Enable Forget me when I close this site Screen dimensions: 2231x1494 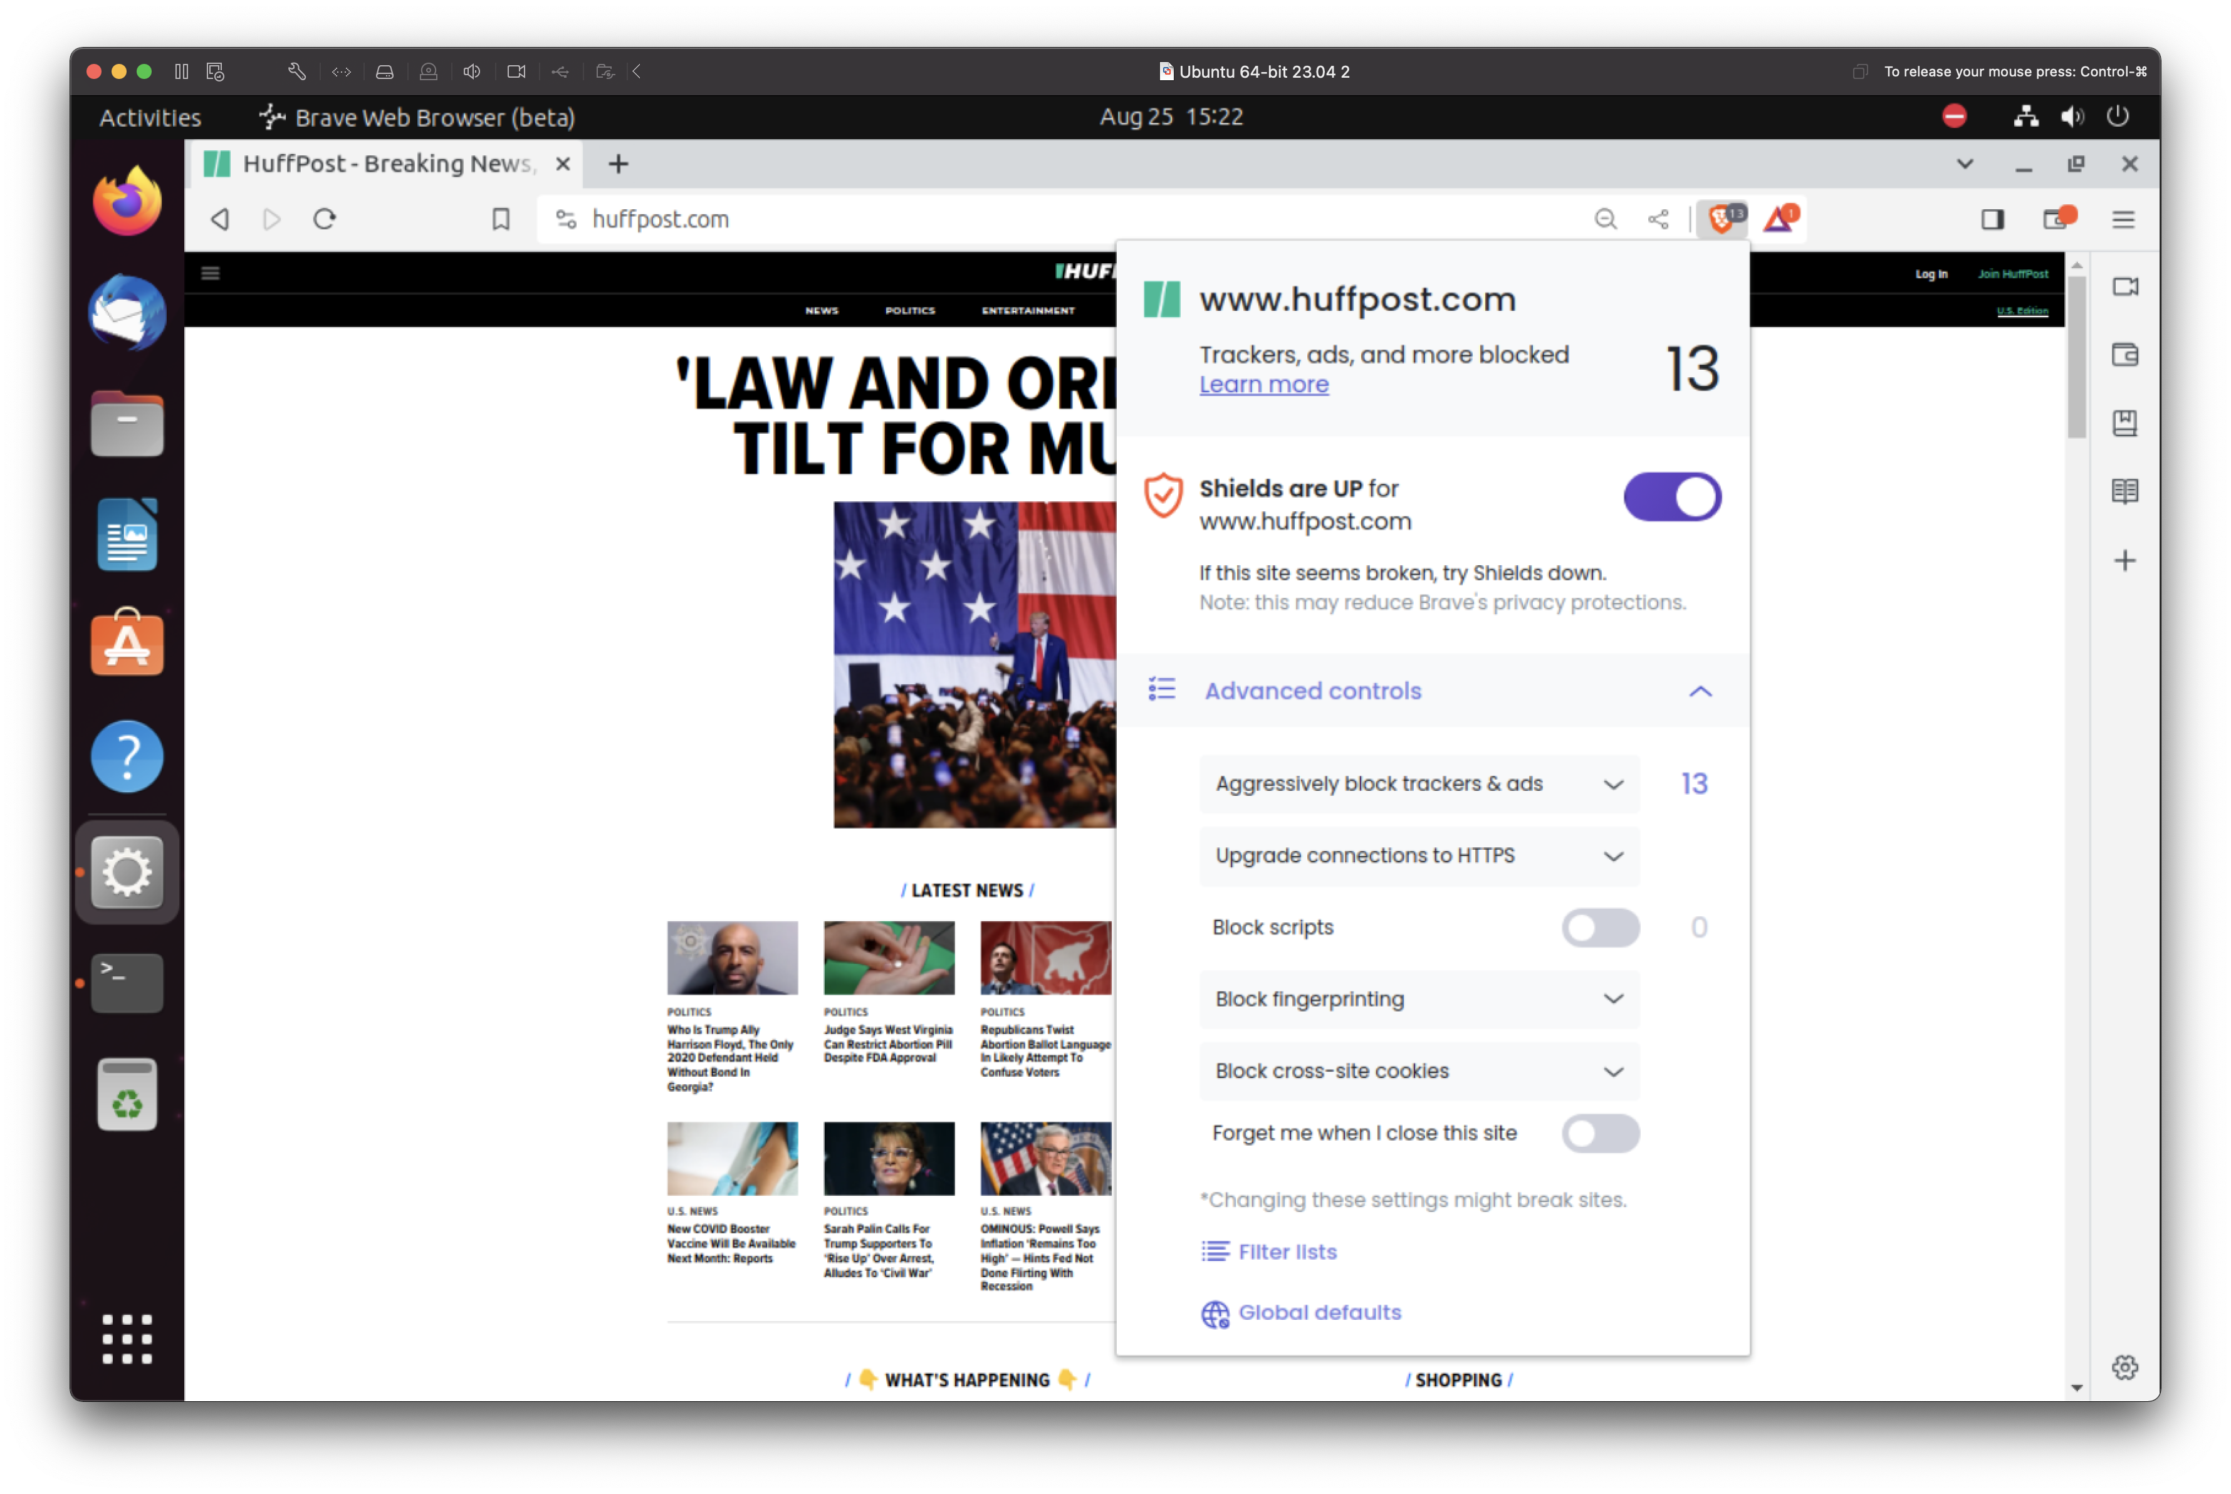(x=1601, y=1134)
